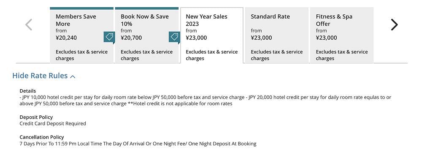
Task: Click the previous rates left arrow
Action: [29, 25]
